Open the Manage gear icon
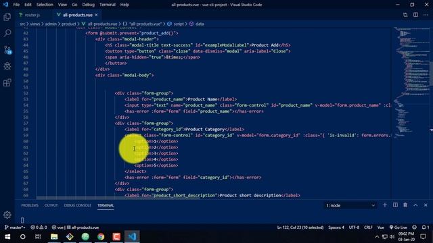Image resolution: width=433 pixels, height=243 pixels. tap(7, 215)
